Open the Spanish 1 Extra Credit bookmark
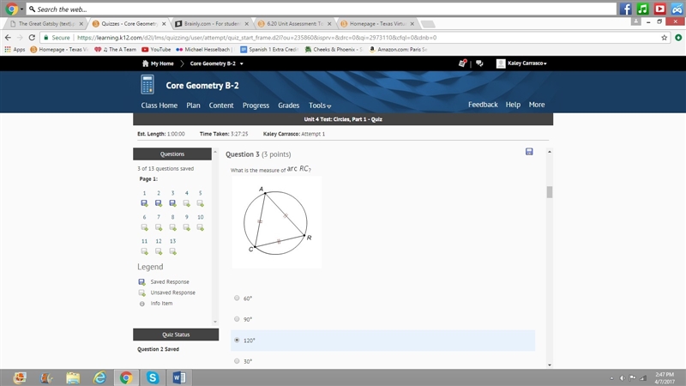The image size is (686, 386). click(269, 50)
